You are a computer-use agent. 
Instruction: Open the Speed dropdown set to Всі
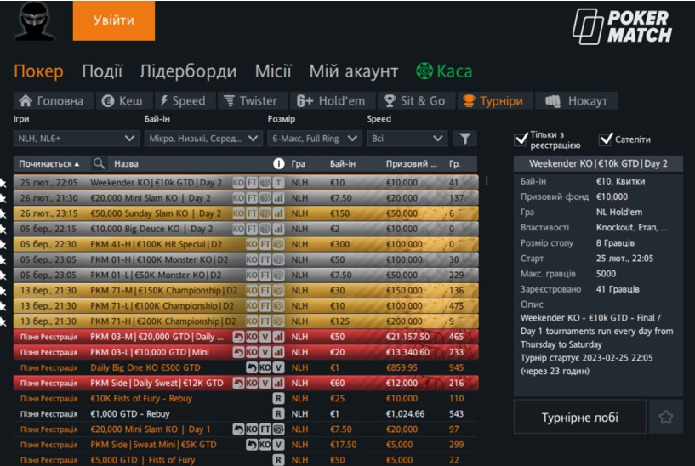click(x=407, y=138)
